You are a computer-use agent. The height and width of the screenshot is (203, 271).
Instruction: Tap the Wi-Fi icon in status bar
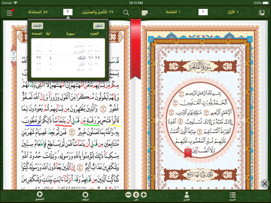[16, 3]
